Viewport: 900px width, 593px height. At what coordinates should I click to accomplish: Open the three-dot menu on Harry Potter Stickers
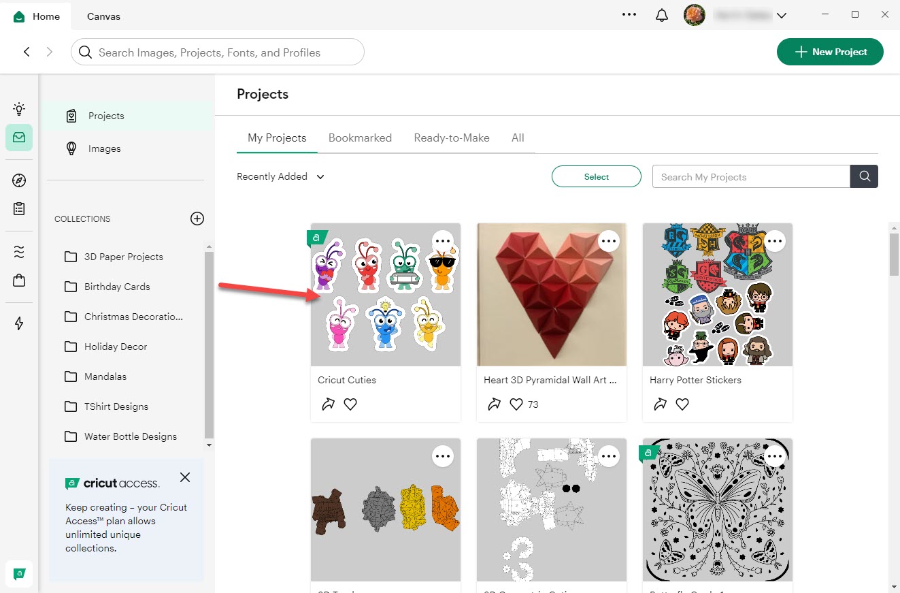775,240
